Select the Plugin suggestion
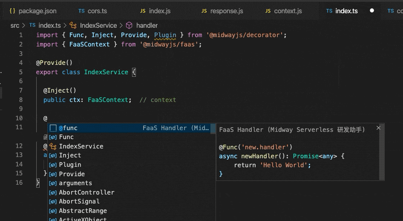Viewport: 403px width, 221px height. pos(132,165)
